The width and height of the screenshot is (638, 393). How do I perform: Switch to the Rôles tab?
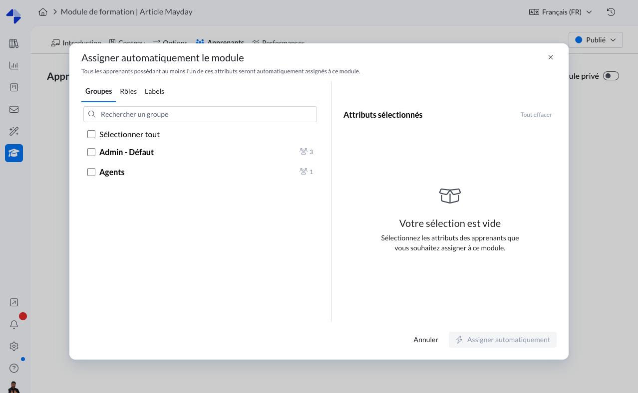click(x=128, y=91)
